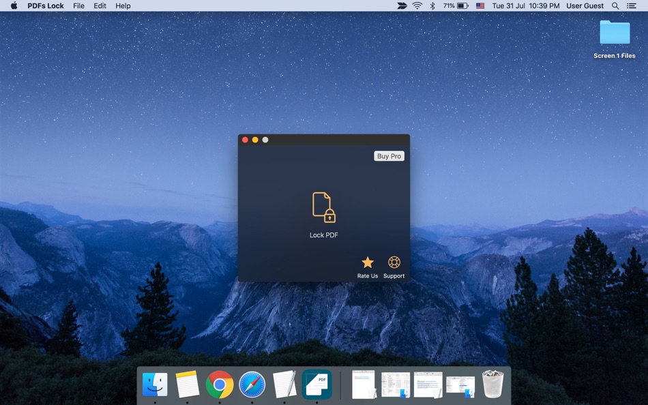Open Spotlight search magnifier
Viewport: 648px width, 405px height.
[615, 5]
